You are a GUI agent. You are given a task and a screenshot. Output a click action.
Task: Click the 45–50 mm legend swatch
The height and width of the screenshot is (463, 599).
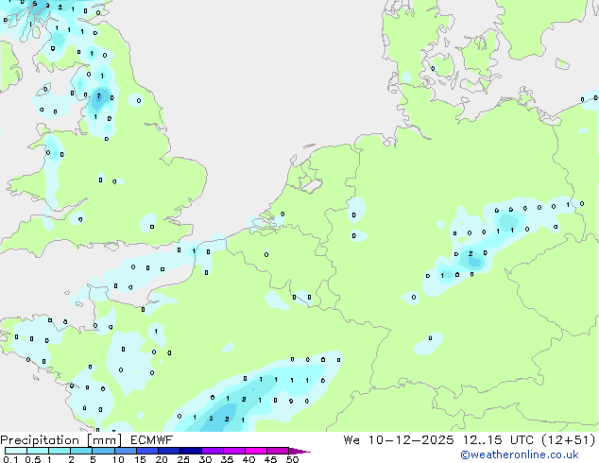click(278, 451)
